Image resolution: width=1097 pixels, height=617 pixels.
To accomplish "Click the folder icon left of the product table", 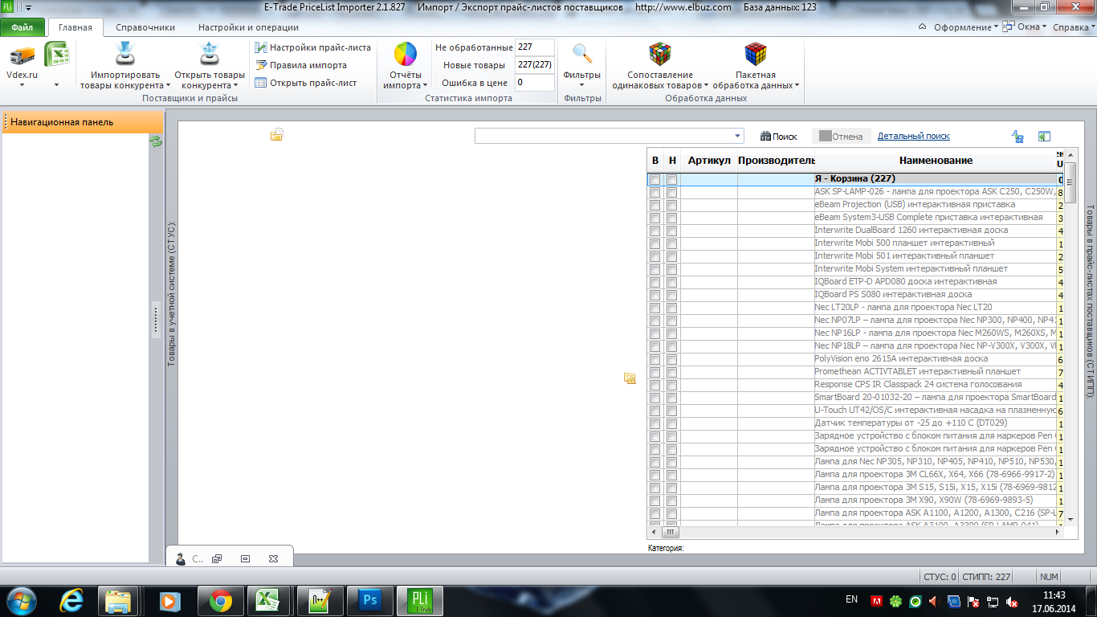I will pos(630,378).
